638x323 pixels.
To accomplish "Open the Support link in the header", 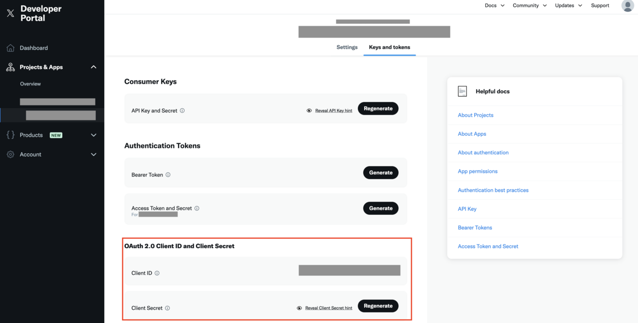I will (x=600, y=5).
